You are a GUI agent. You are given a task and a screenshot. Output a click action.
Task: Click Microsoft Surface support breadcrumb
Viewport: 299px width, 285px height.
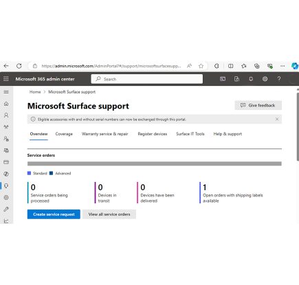pos(71,92)
